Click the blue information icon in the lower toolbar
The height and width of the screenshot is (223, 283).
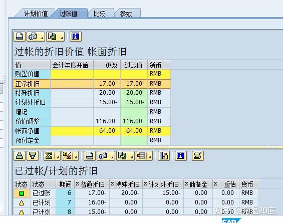(x=181, y=156)
